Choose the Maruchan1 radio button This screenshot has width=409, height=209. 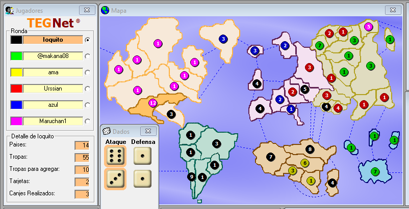coord(88,121)
